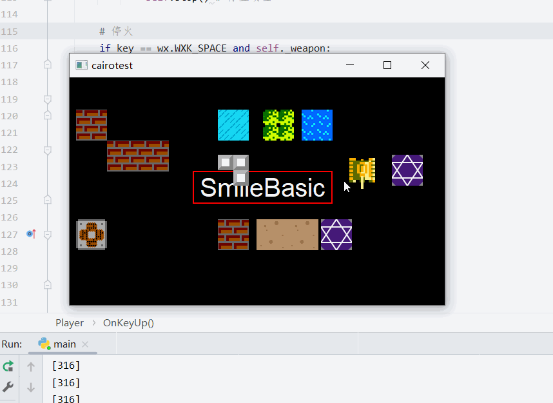Click the wx.WXK_SPACE code text
The width and height of the screenshot is (553, 403).
[192, 48]
